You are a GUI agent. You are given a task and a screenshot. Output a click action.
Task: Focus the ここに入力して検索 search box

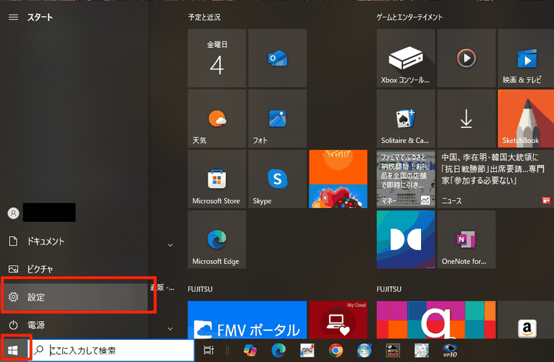(111, 350)
